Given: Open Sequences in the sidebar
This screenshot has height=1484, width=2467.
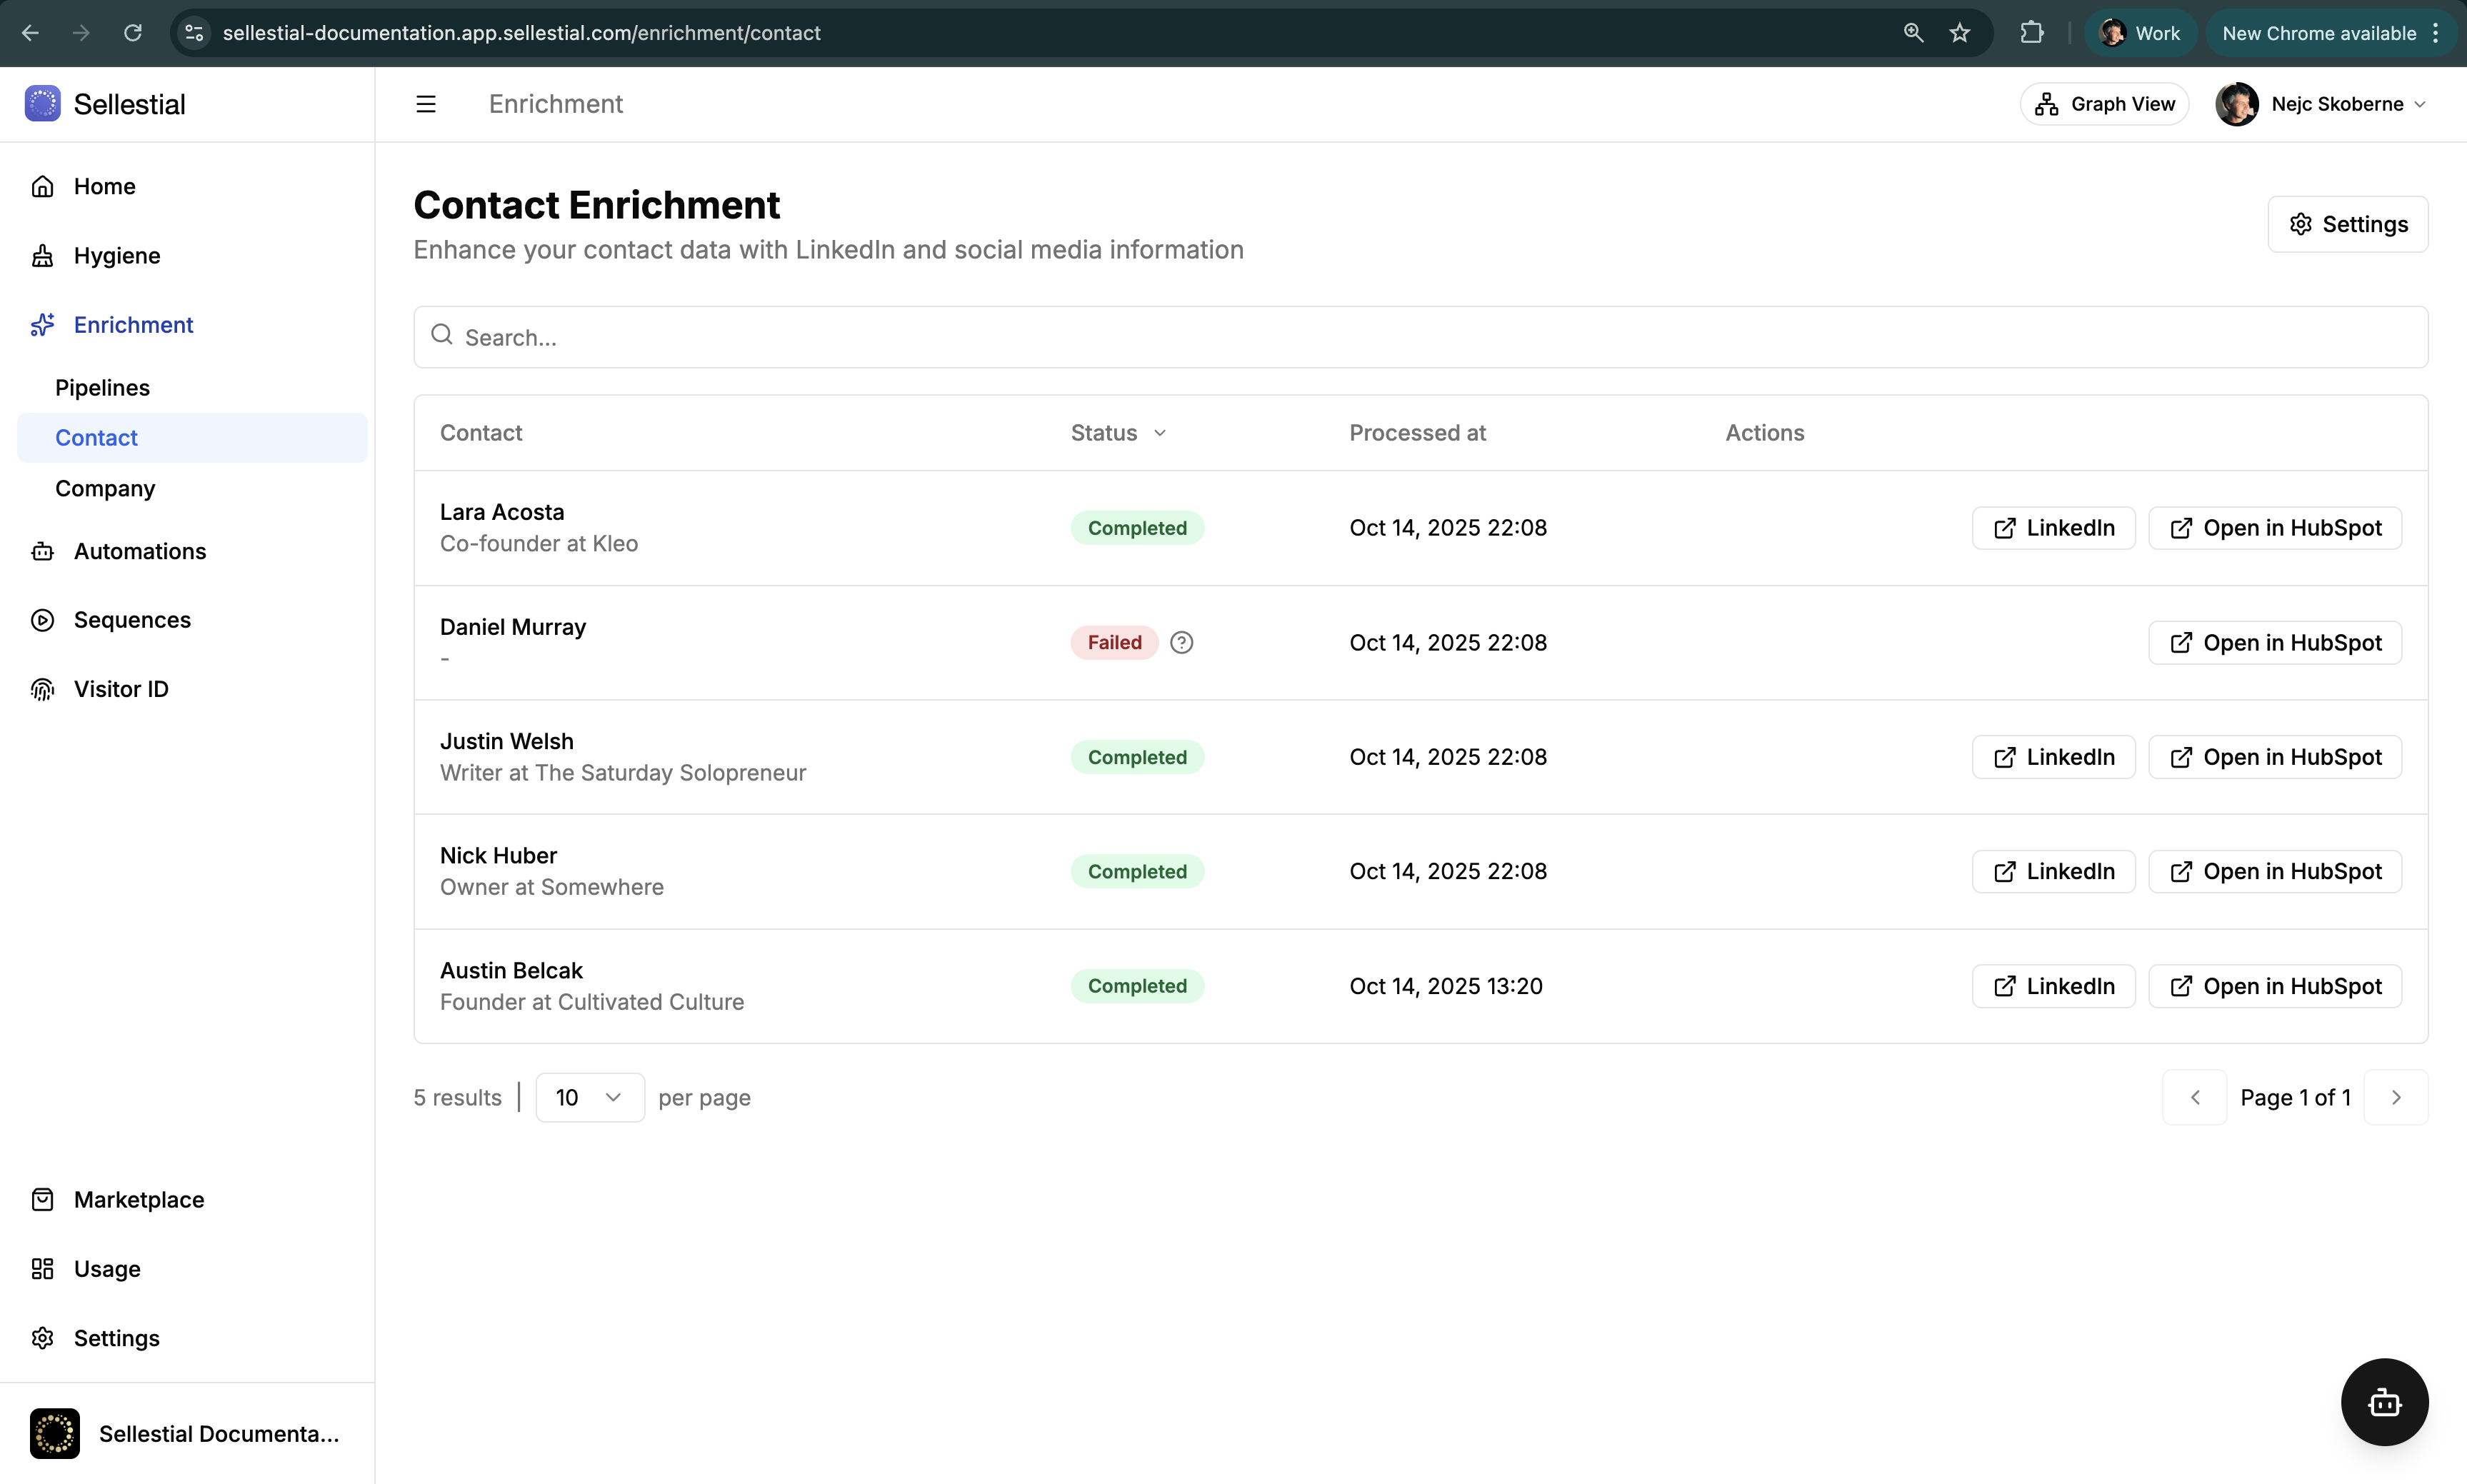Looking at the screenshot, I should 132,620.
